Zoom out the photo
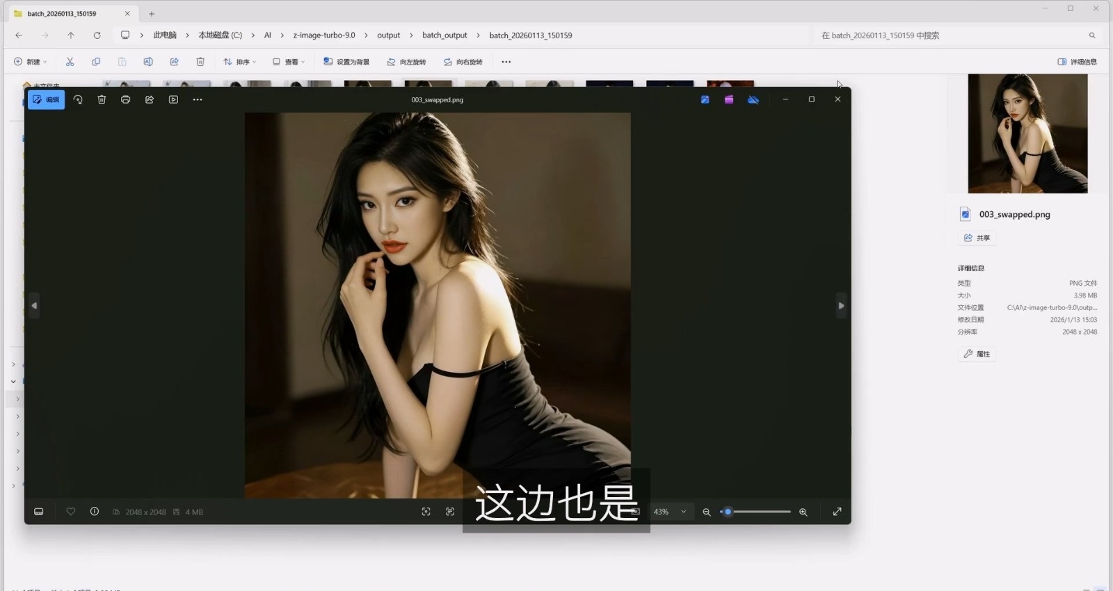Image resolution: width=1113 pixels, height=591 pixels. [707, 512]
